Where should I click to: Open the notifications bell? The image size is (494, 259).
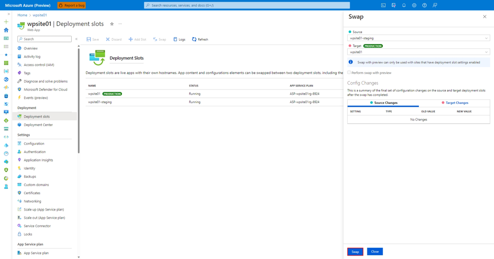[404, 5]
